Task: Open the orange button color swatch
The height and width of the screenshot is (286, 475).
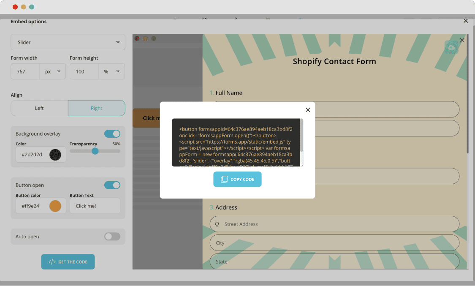Action: pyautogui.click(x=55, y=206)
